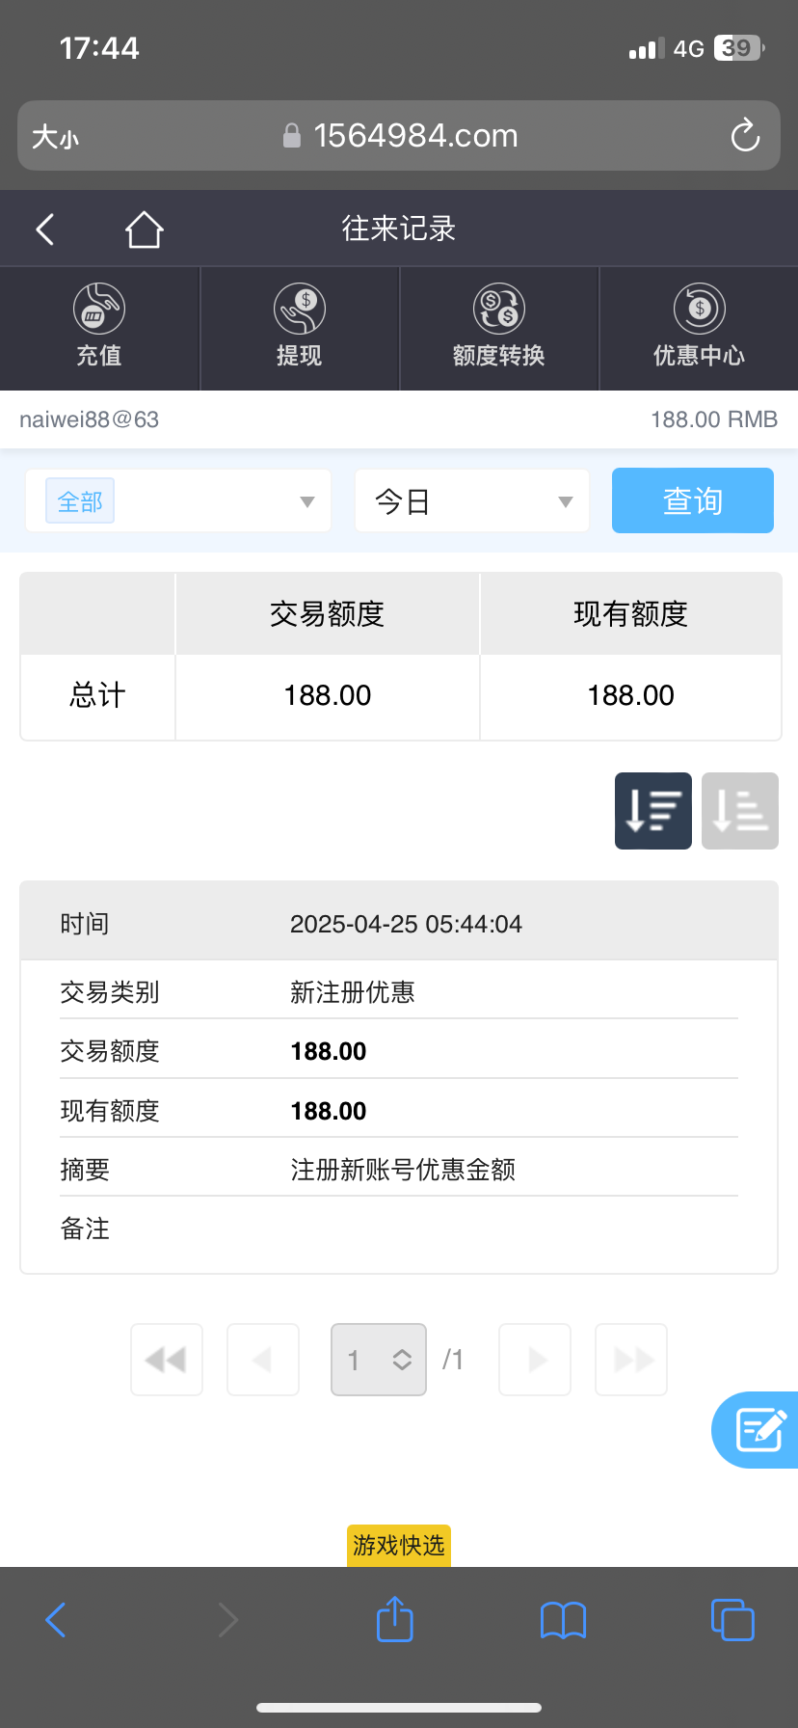Go back using header back arrow
This screenshot has width=798, height=1728.
click(45, 229)
